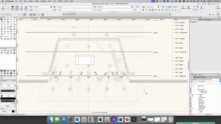Select the Selection arrow tool in Basic palette
Screen dimensions: 221x124
click(x=1, y=19)
